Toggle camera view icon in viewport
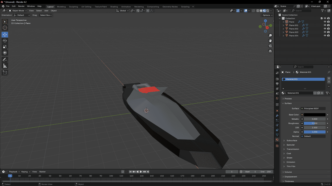332x186 pixels. [x=270, y=46]
